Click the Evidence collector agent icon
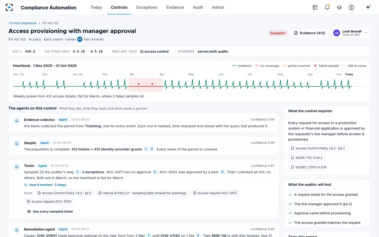 point(17,121)
